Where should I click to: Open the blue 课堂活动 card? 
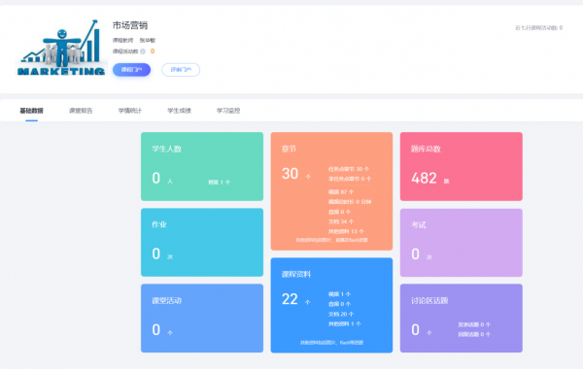[202, 319]
